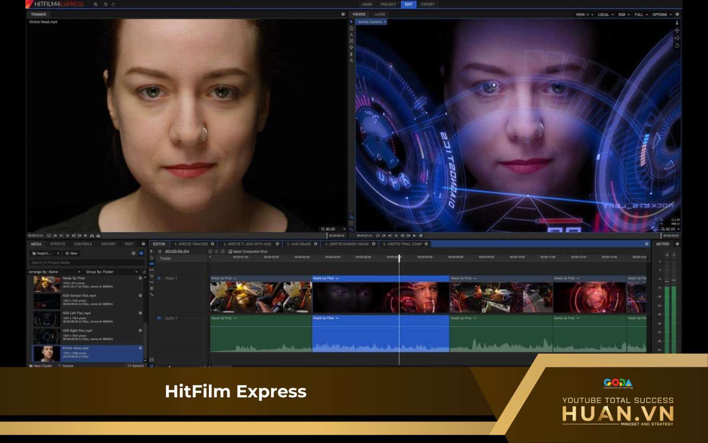The height and width of the screenshot is (443, 708).
Task: Click the Make Composite Shot icon
Action: 230,252
